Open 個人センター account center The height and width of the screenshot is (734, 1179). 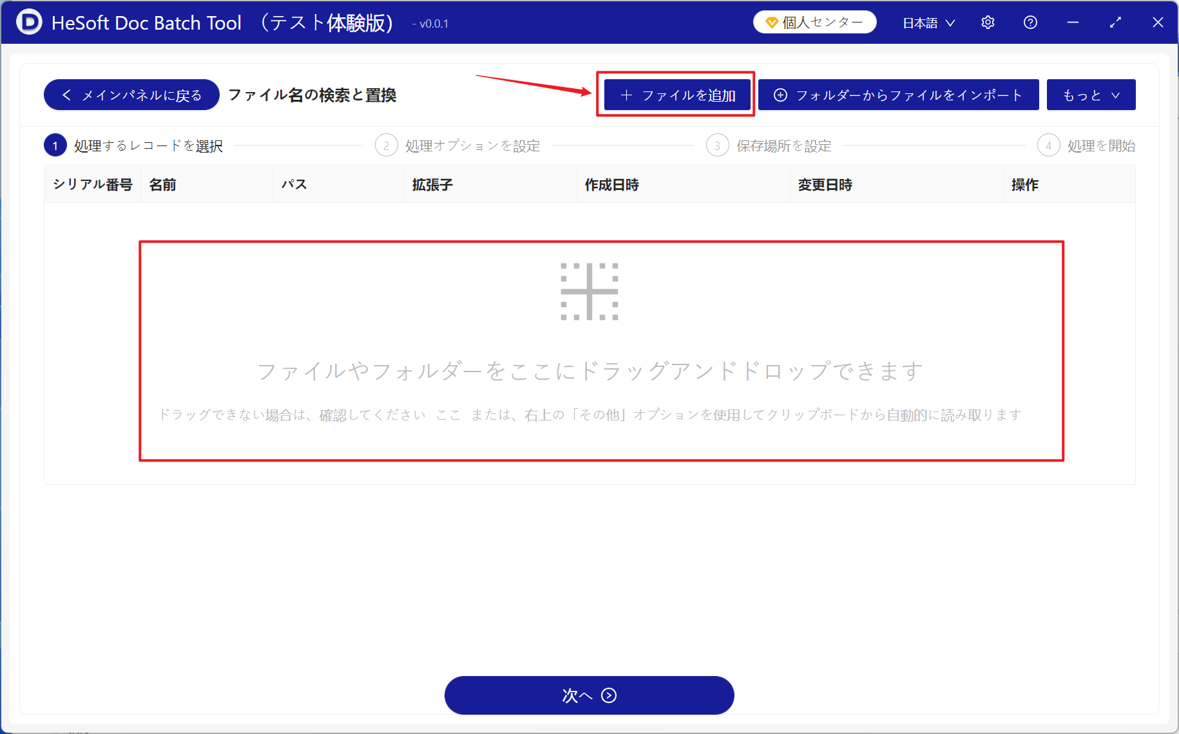814,23
